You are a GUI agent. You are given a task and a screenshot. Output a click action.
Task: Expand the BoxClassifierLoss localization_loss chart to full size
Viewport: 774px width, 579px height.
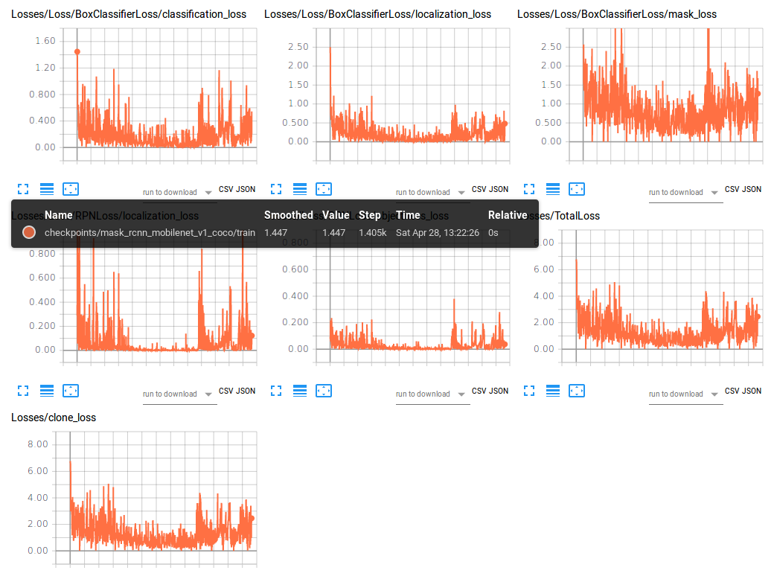(276, 189)
